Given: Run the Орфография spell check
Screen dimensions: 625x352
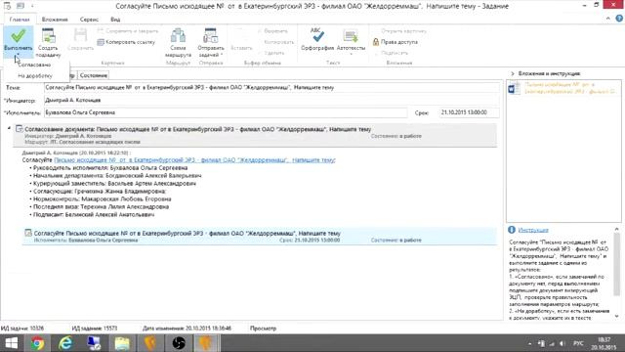Looking at the screenshot, I should [x=317, y=39].
